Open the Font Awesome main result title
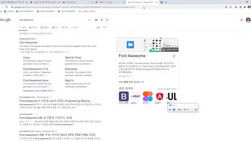Screen dimensions: 251x141 pyautogui.click(x=28, y=42)
